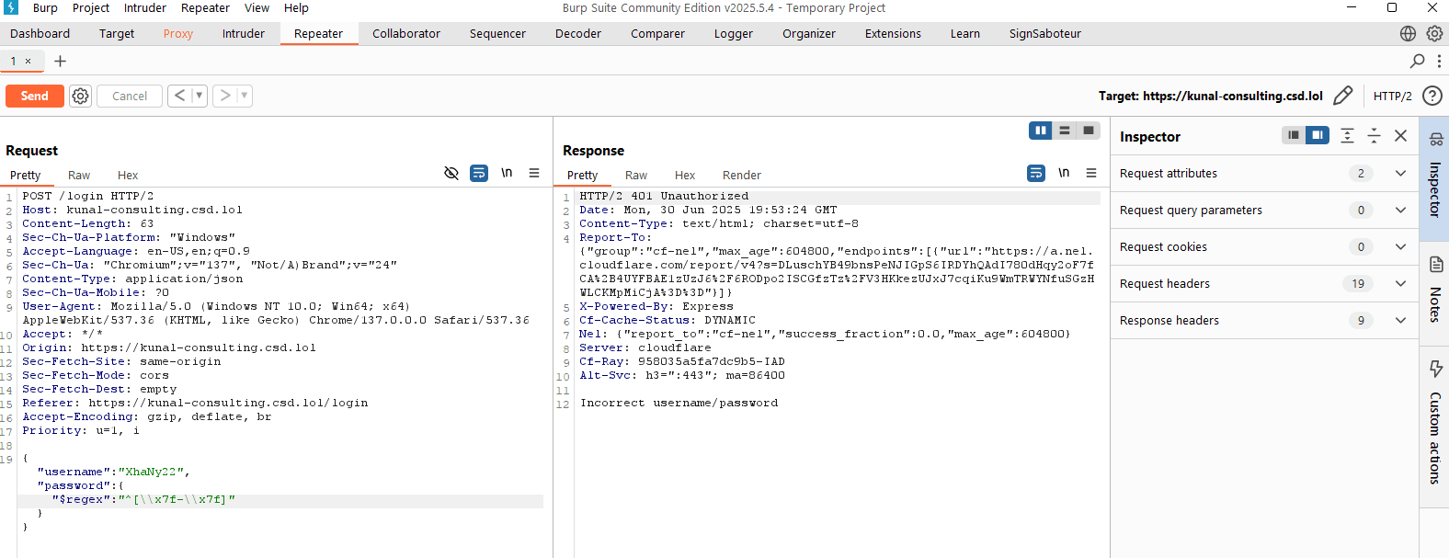Switch to the Intruder tool tab

pos(244,33)
